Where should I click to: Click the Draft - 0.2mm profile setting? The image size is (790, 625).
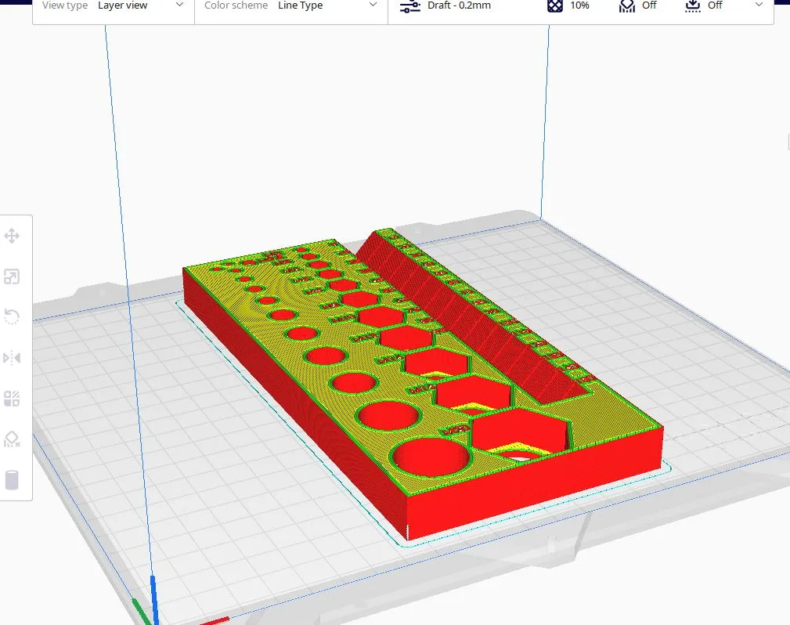(446, 5)
